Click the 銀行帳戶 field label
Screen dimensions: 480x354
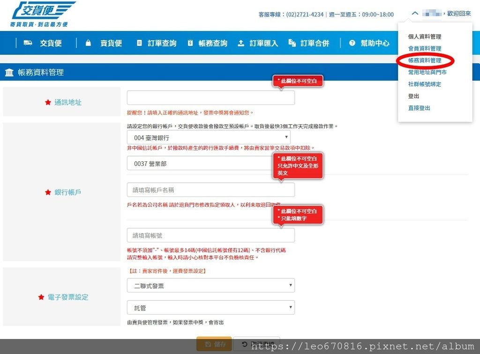pyautogui.click(x=67, y=192)
